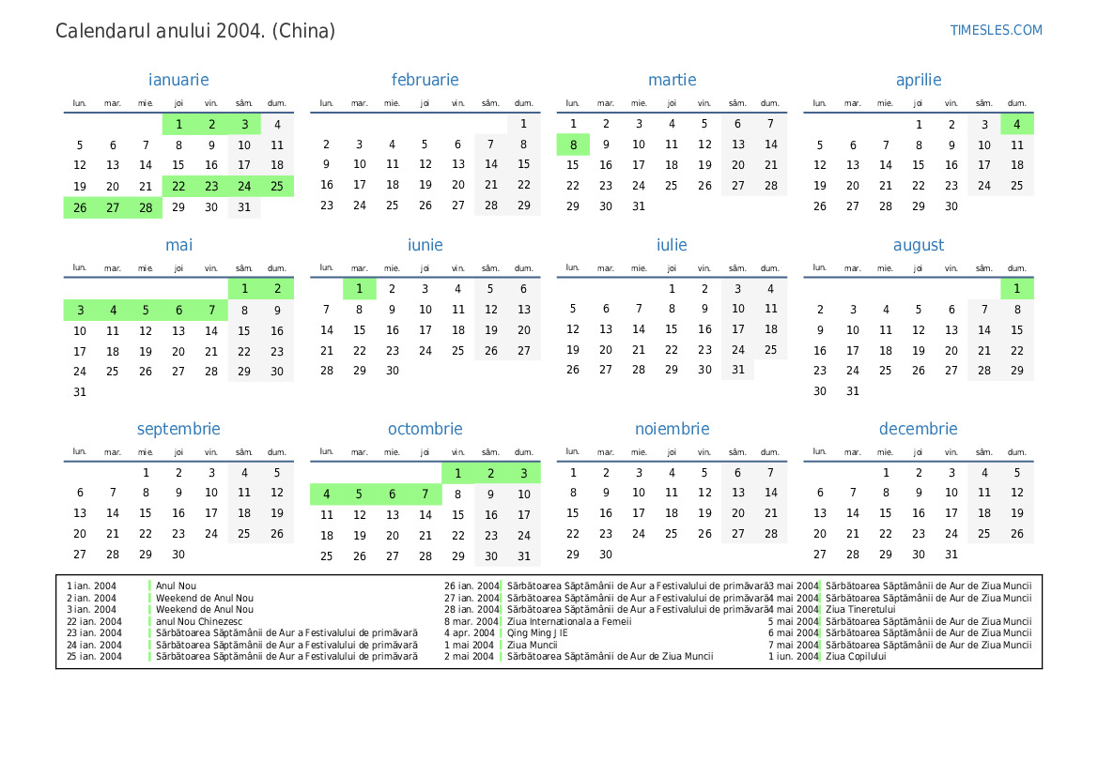Click highlighted October 7 date

pos(425,495)
